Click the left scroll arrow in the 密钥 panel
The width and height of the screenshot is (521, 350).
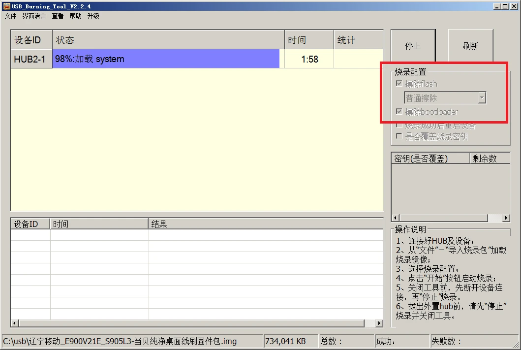[395, 218]
